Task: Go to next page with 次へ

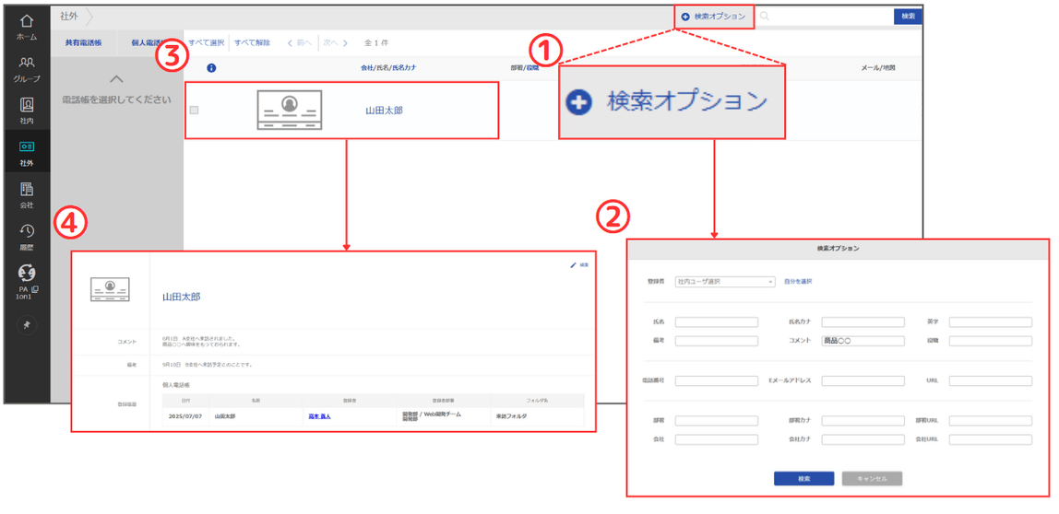Action: click(336, 42)
